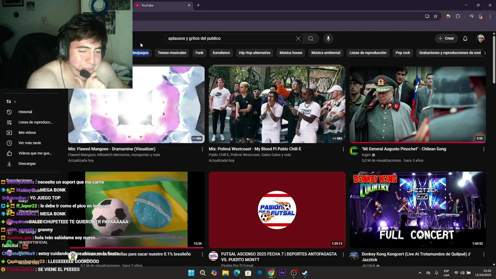Start voice search with the microphone icon
Image resolution: width=496 pixels, height=279 pixels.
tap(328, 38)
